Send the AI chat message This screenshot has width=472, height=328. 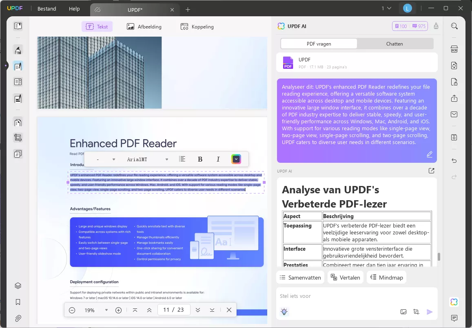430,312
